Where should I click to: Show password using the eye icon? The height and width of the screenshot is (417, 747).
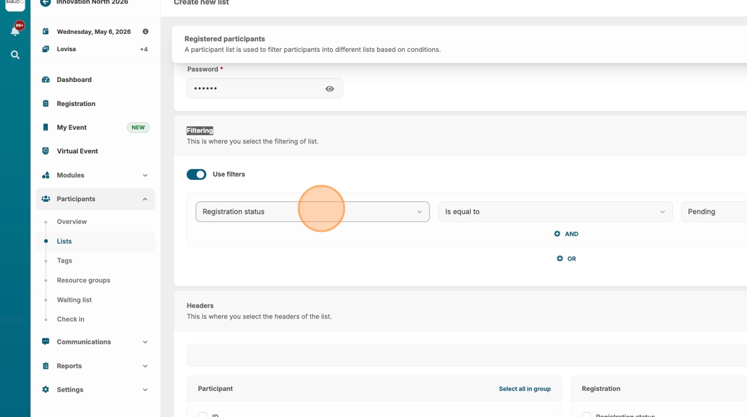[329, 89]
